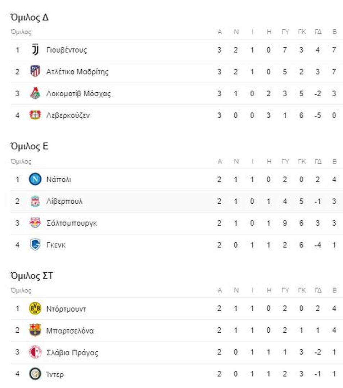The height and width of the screenshot is (388, 343).
Task: Select the Liverpool crest icon
Action: pos(35,201)
